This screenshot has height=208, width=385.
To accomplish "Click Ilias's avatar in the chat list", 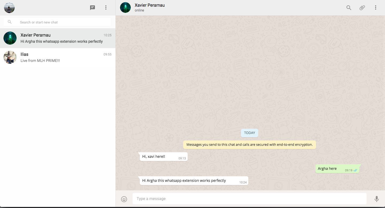I will [x=10, y=57].
